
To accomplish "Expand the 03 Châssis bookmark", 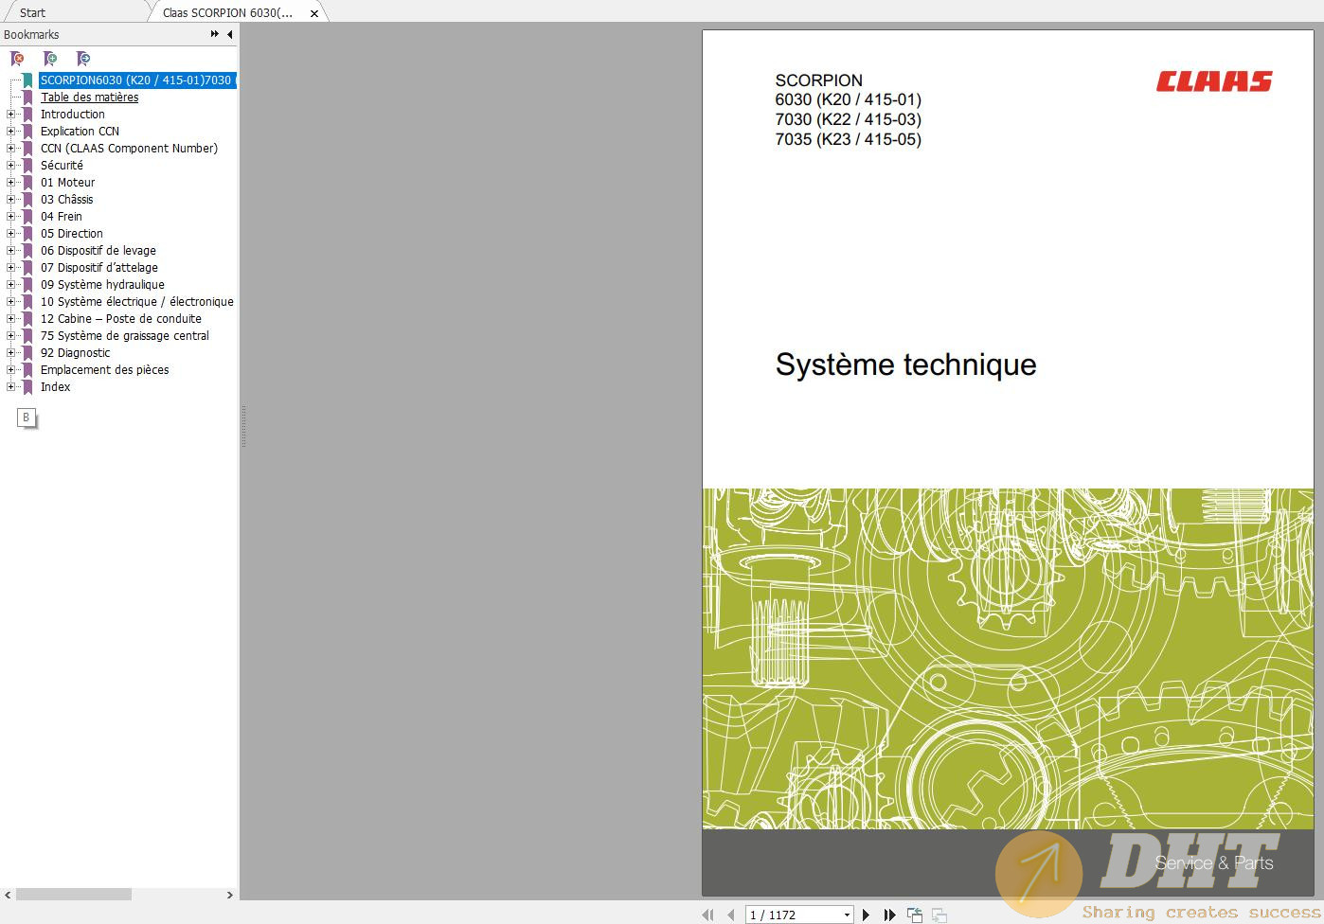I will click(x=11, y=200).
